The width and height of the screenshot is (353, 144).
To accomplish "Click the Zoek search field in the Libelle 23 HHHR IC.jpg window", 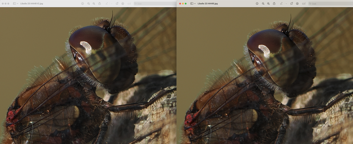I will (155, 4).
